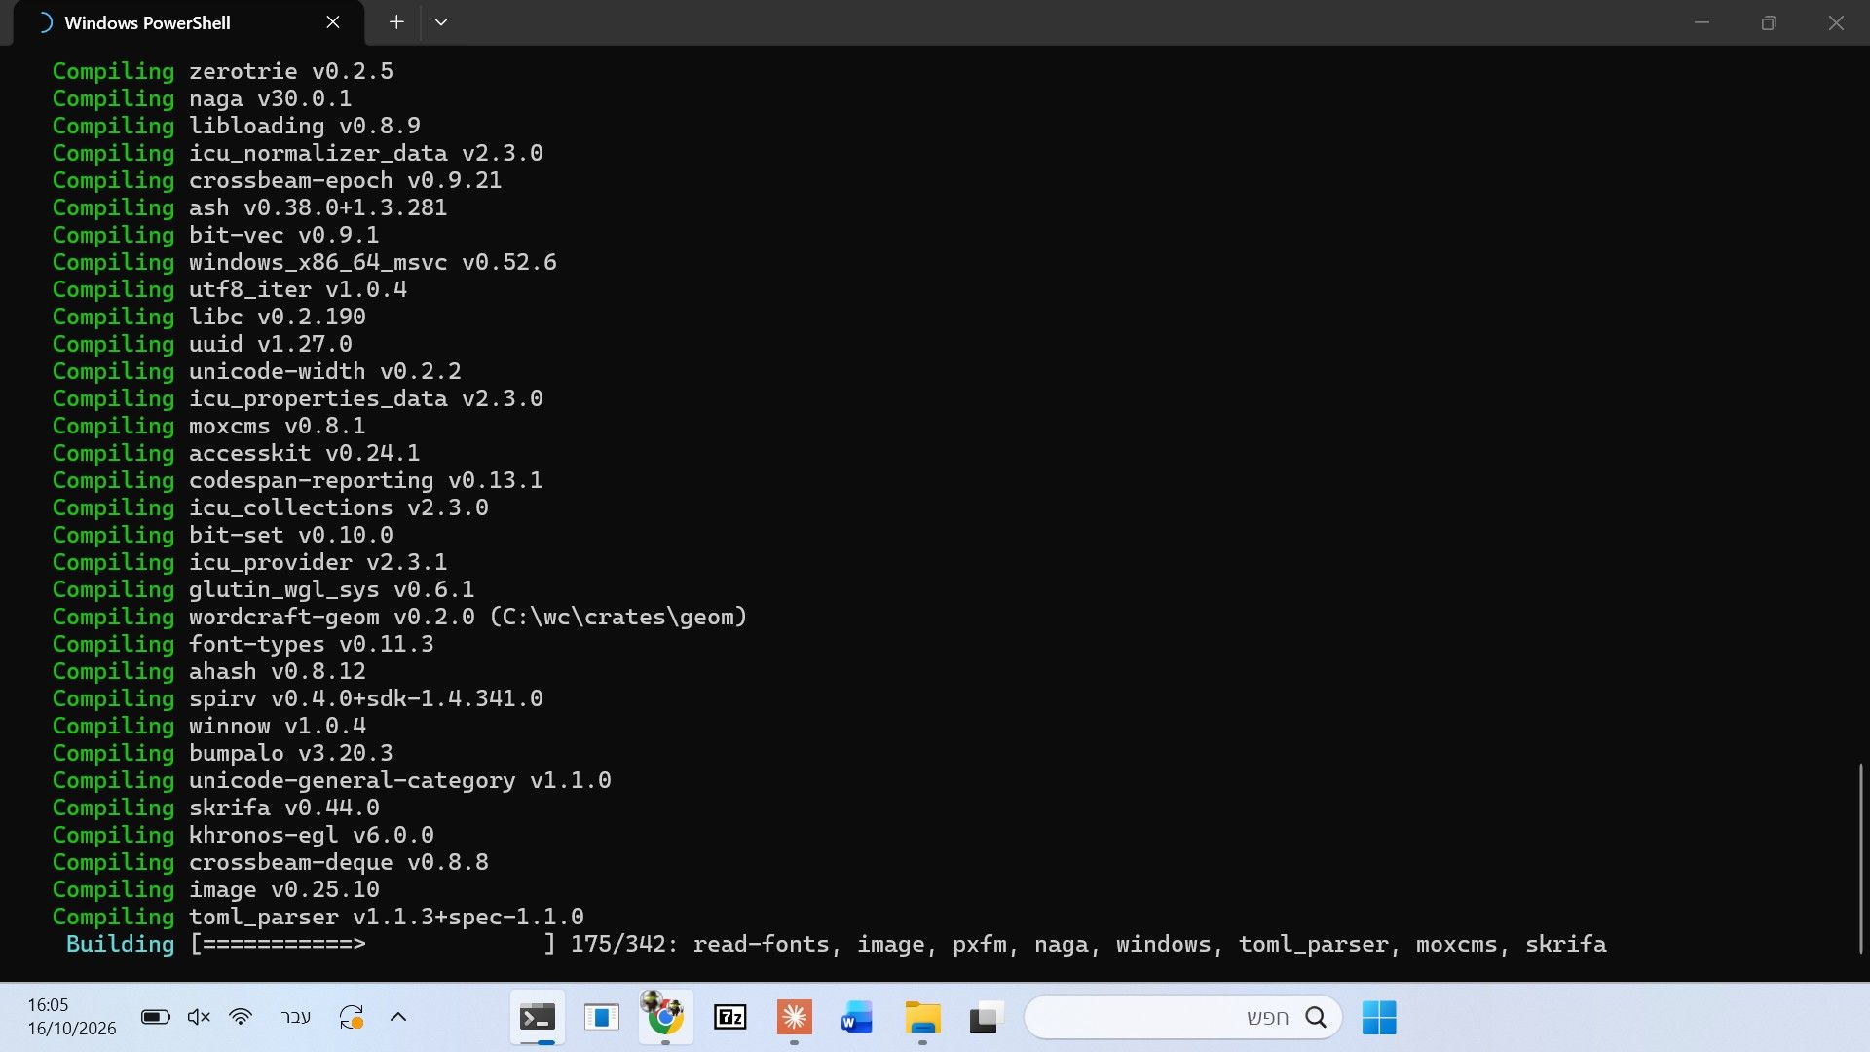
Task: Launch 7-Zip from the taskbar
Action: 730,1018
